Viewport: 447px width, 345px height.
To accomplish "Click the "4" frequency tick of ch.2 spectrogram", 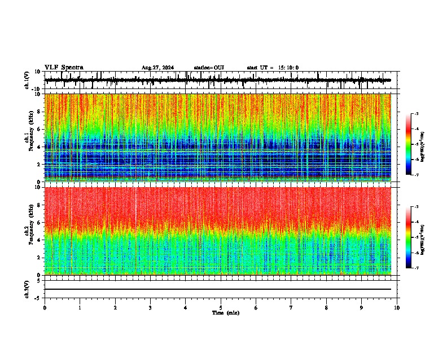I will point(40,240).
